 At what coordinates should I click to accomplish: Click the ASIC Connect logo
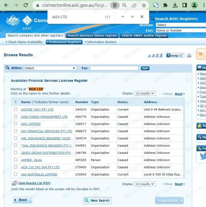[x=27, y=22]
